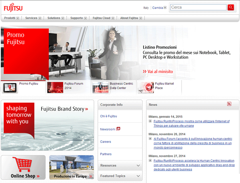Screen dimensions: 240x183
Task: Click the red Online Shop cart icon
Action: coord(23,165)
